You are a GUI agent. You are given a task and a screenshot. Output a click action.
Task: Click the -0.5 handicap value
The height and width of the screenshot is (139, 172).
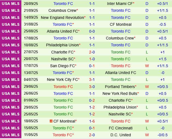point(162,24)
